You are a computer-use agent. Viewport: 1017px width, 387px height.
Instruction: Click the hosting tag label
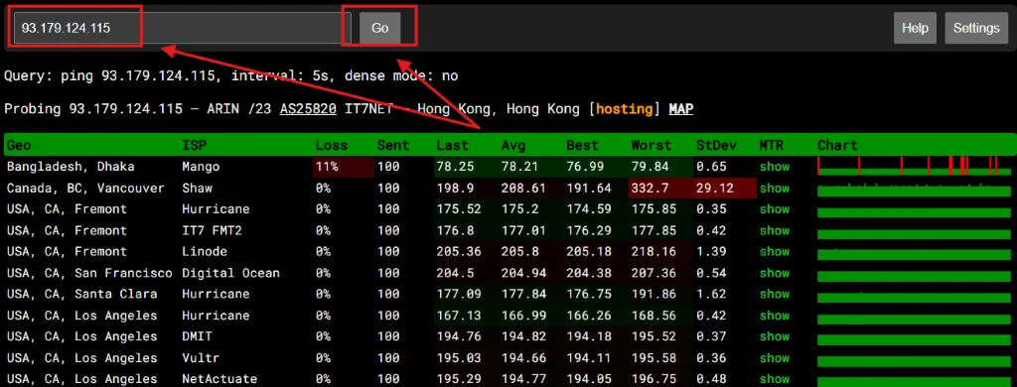[624, 109]
